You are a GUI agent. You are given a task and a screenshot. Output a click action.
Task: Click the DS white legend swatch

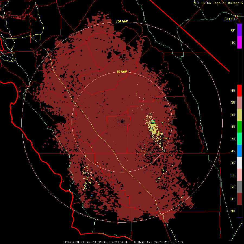239,163
